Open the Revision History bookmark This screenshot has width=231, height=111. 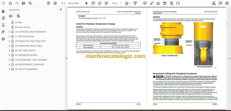(x=23, y=27)
